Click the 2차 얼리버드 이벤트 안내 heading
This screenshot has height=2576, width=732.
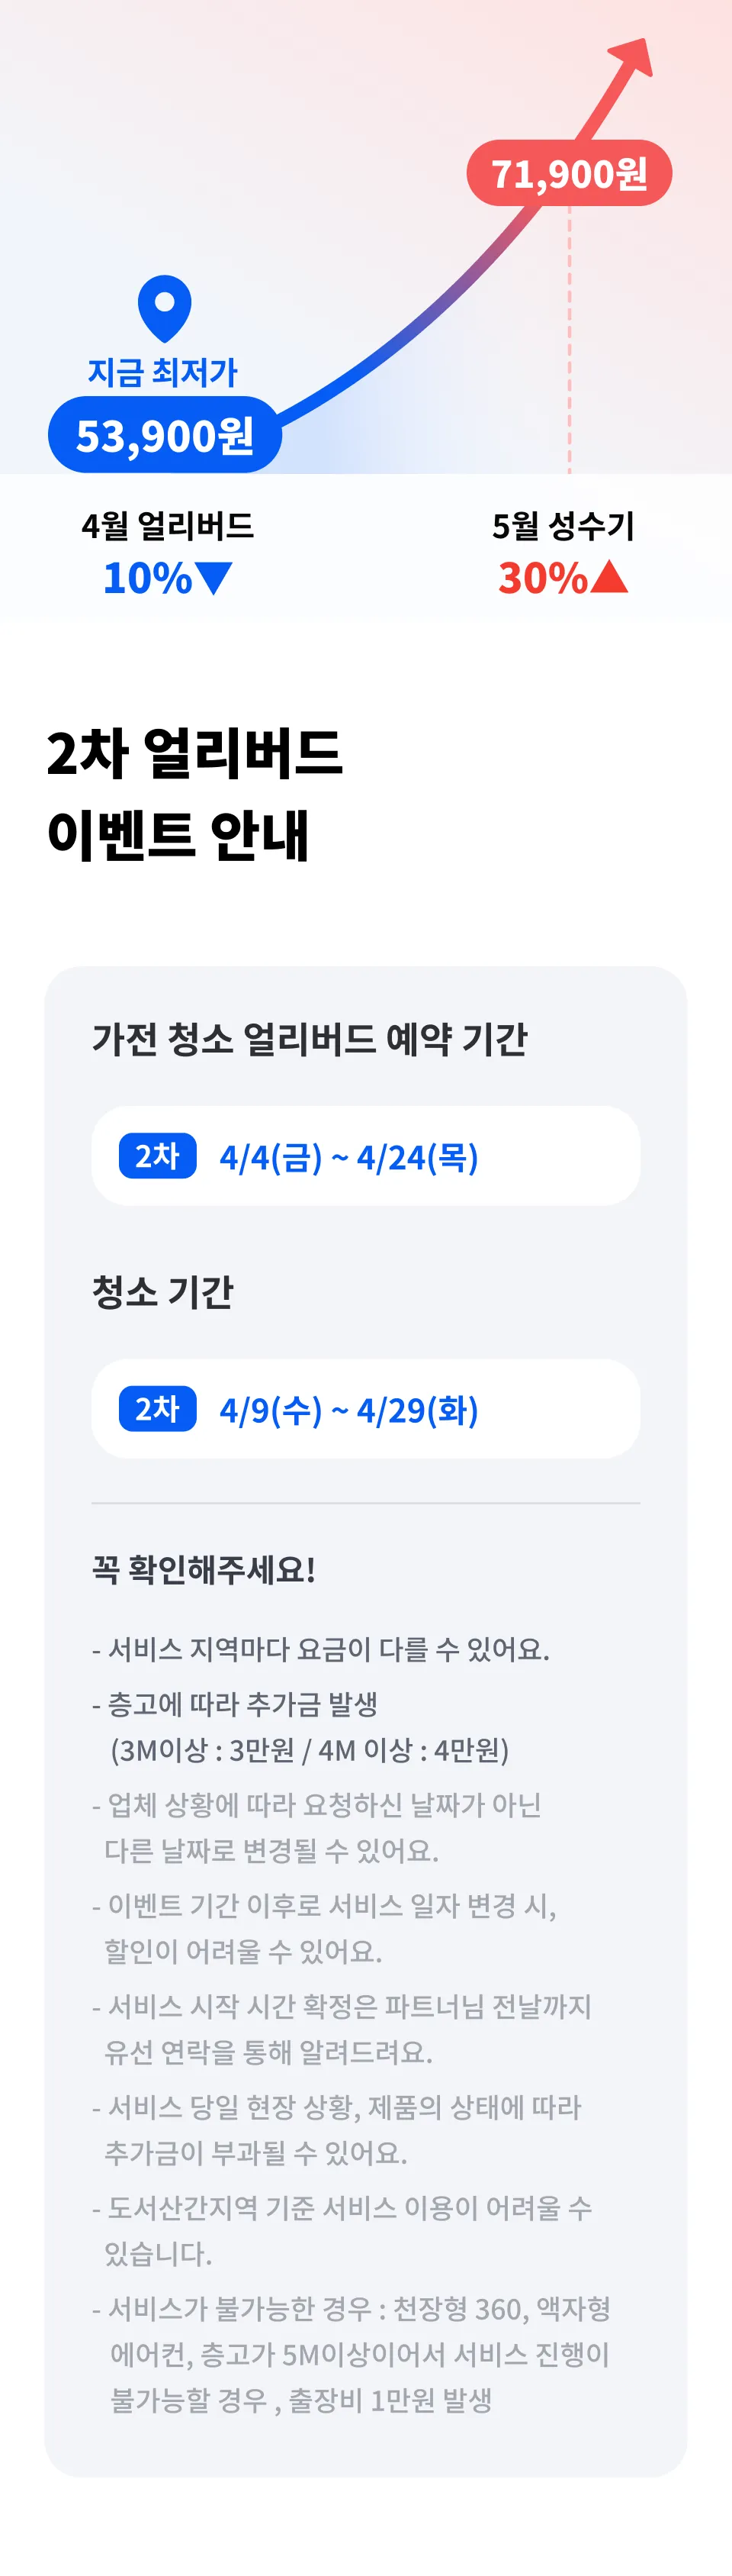194,793
